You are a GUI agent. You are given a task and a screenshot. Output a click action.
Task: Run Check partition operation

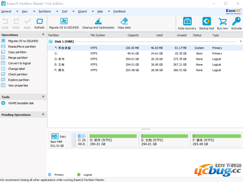coord(18,74)
